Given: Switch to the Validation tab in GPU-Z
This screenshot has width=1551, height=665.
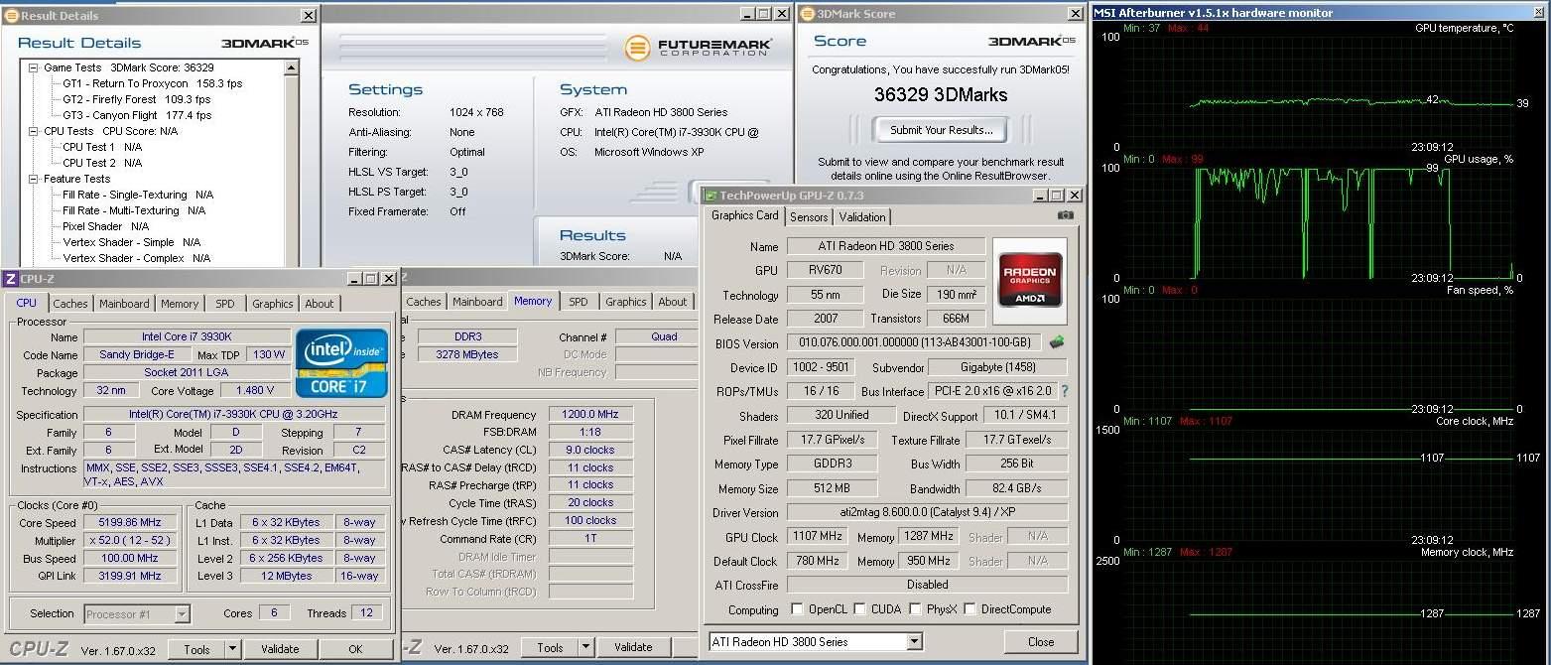Looking at the screenshot, I should pyautogui.click(x=862, y=217).
